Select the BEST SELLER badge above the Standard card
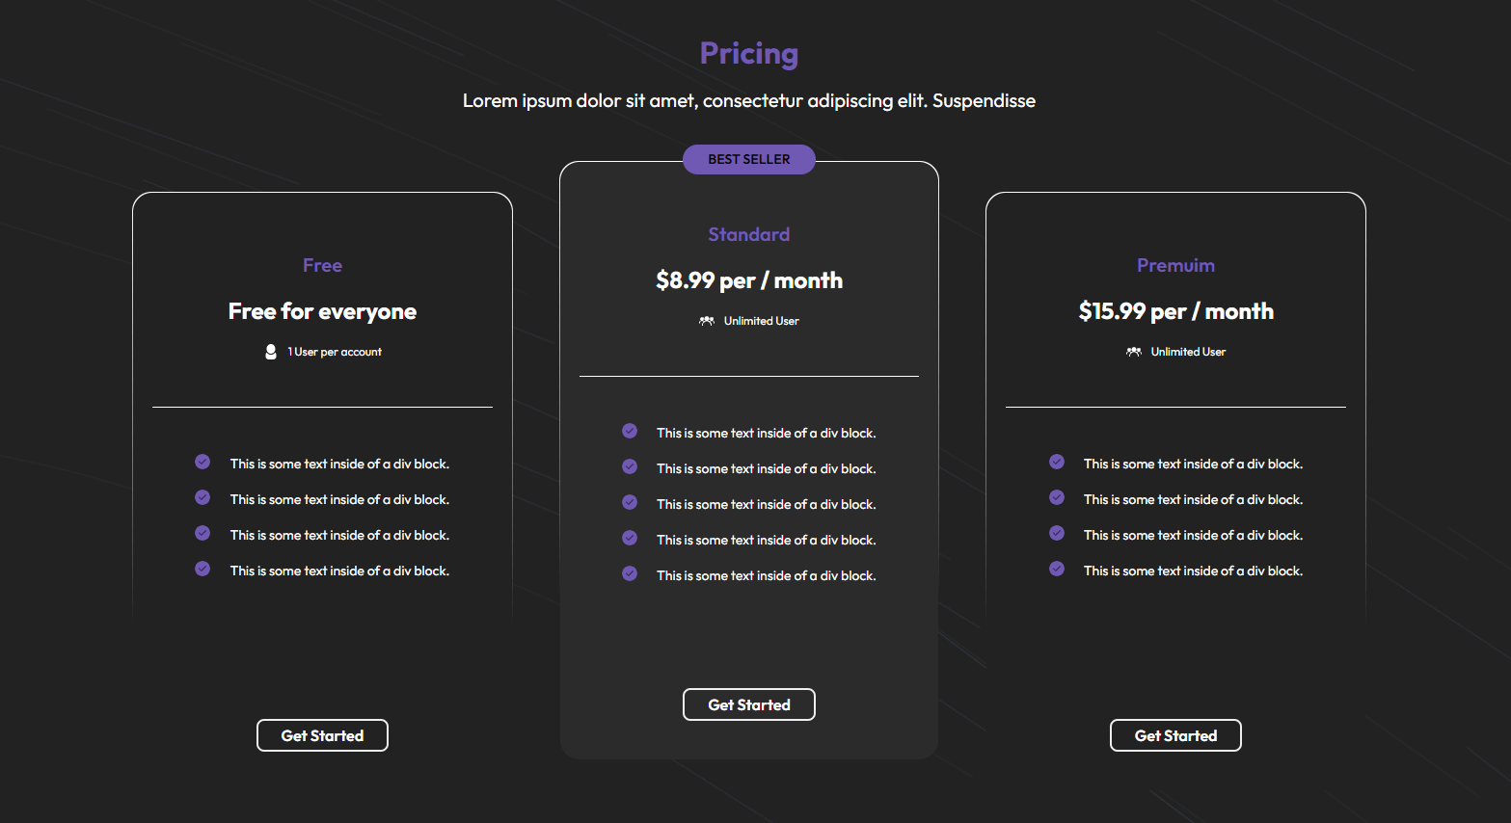Screen dimensions: 1511x823 (749, 159)
